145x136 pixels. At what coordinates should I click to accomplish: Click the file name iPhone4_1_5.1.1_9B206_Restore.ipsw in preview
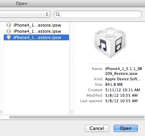pyautogui.click(x=124, y=71)
